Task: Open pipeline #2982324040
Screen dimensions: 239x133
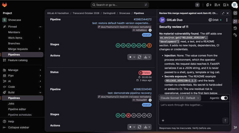Action: pos(143,89)
